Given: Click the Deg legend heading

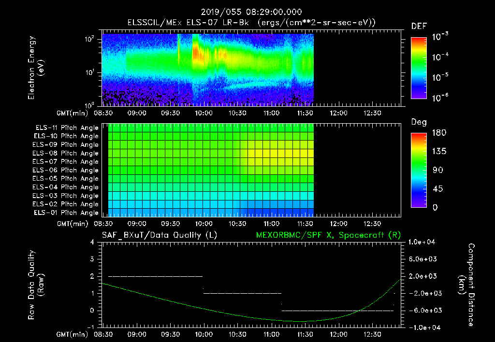Looking at the screenshot, I should coord(419,122).
